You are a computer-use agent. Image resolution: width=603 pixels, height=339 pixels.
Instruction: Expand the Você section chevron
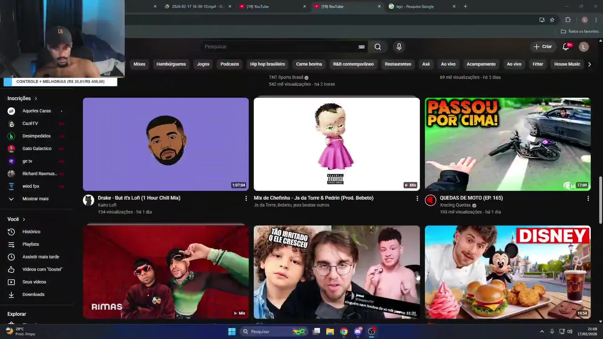tap(24, 219)
